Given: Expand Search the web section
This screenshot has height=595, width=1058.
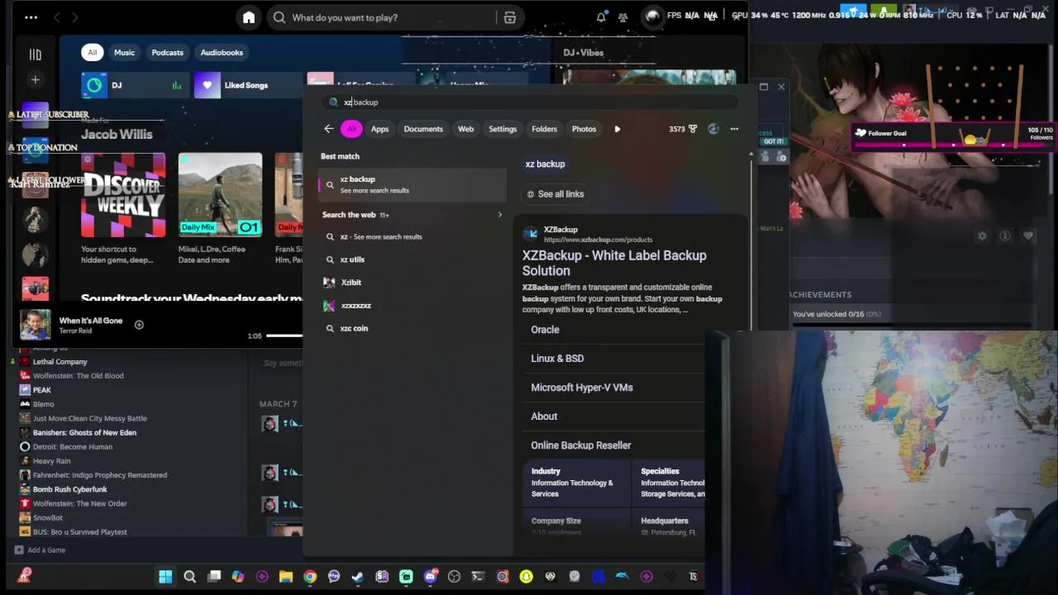Looking at the screenshot, I should pyautogui.click(x=499, y=215).
